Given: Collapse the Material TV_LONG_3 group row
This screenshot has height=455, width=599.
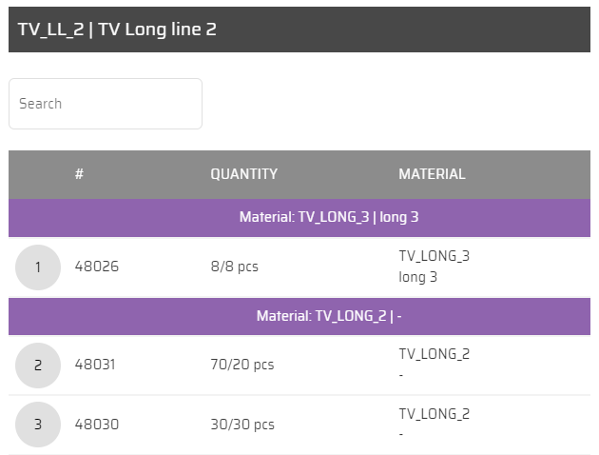Looking at the screenshot, I should pos(299,217).
